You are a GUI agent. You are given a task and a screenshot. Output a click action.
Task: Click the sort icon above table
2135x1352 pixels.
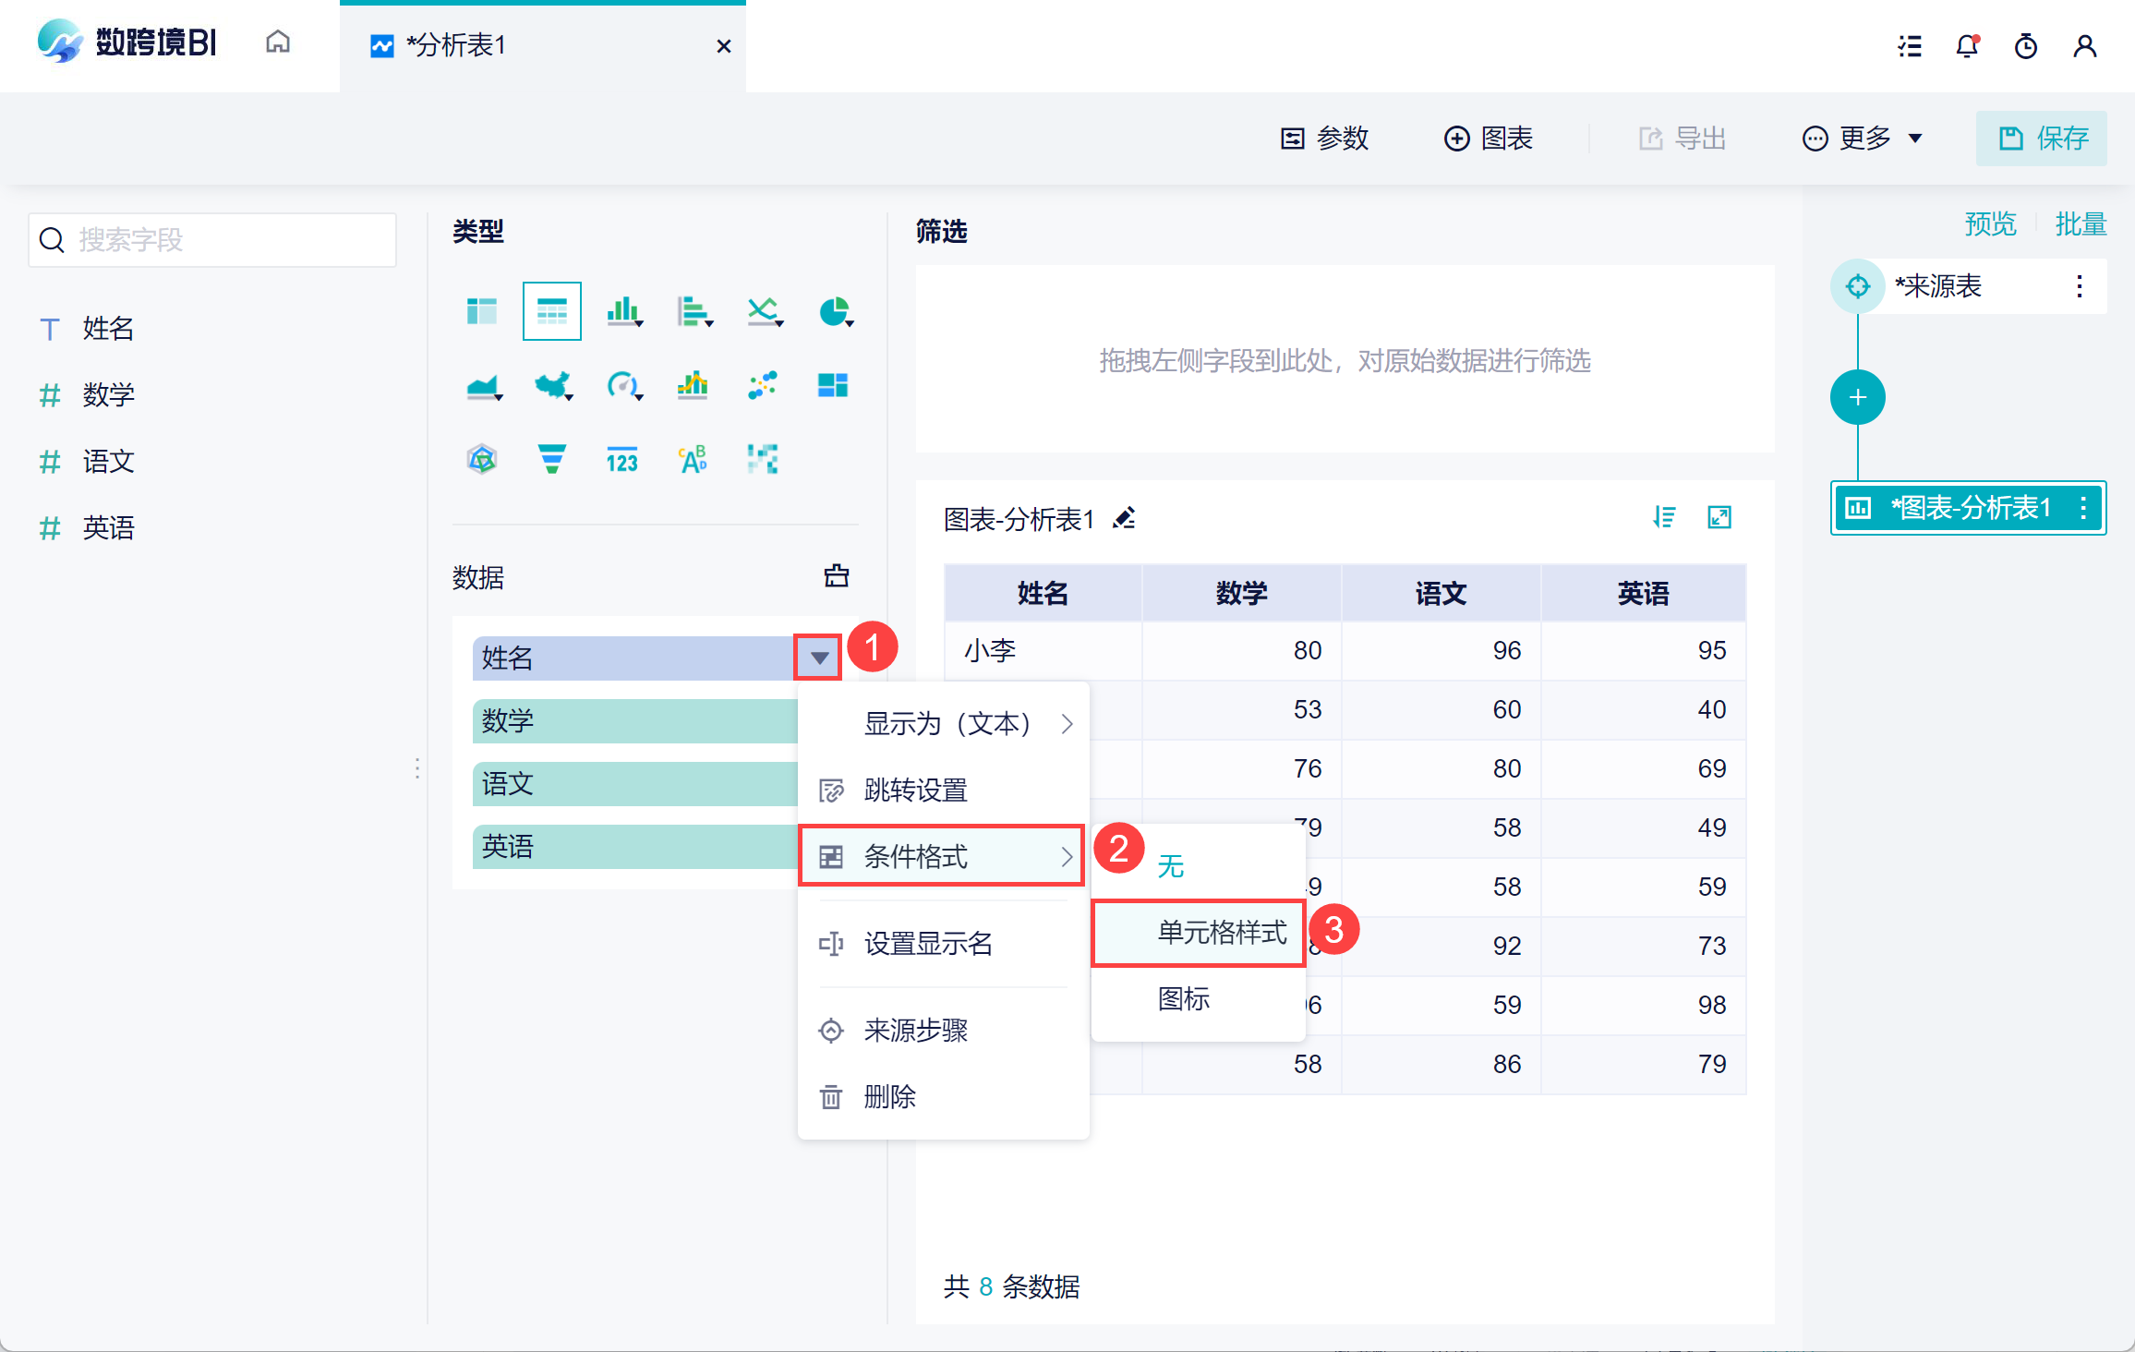click(1664, 517)
